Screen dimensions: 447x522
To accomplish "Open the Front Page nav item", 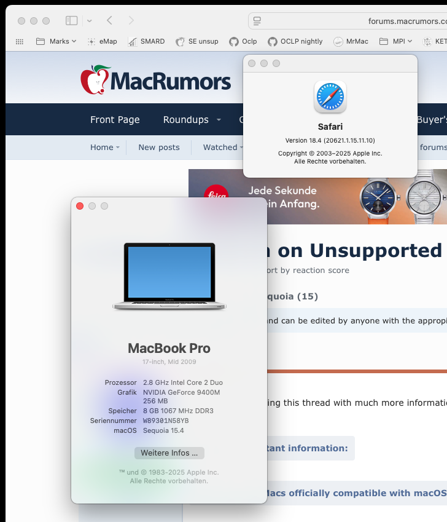I will coord(115,119).
